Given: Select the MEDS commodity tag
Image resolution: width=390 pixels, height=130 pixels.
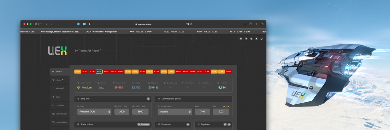Looking at the screenshot, I should (x=178, y=71).
